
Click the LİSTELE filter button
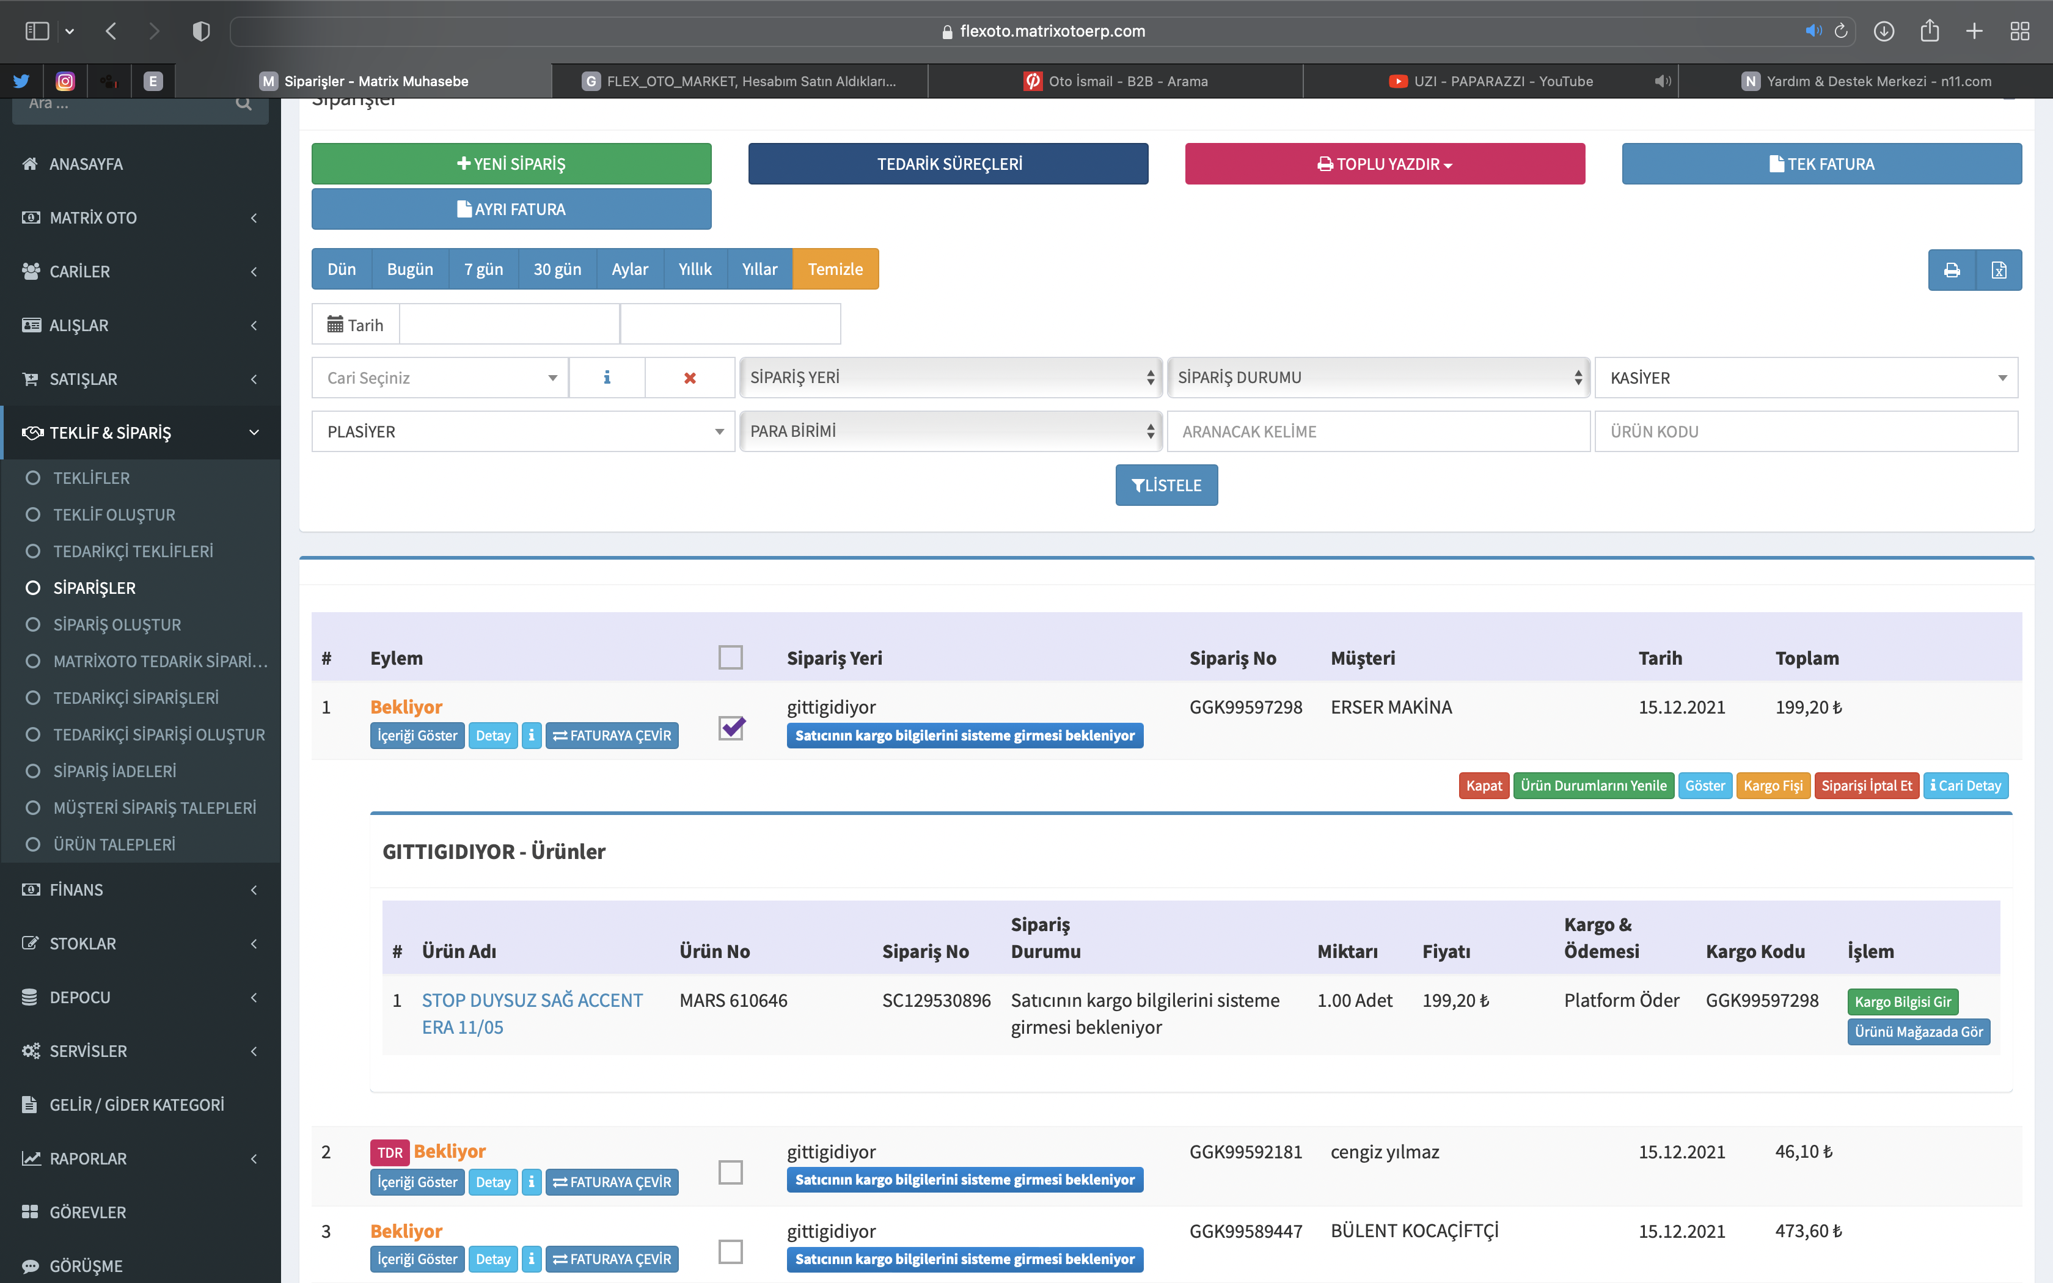click(1166, 485)
